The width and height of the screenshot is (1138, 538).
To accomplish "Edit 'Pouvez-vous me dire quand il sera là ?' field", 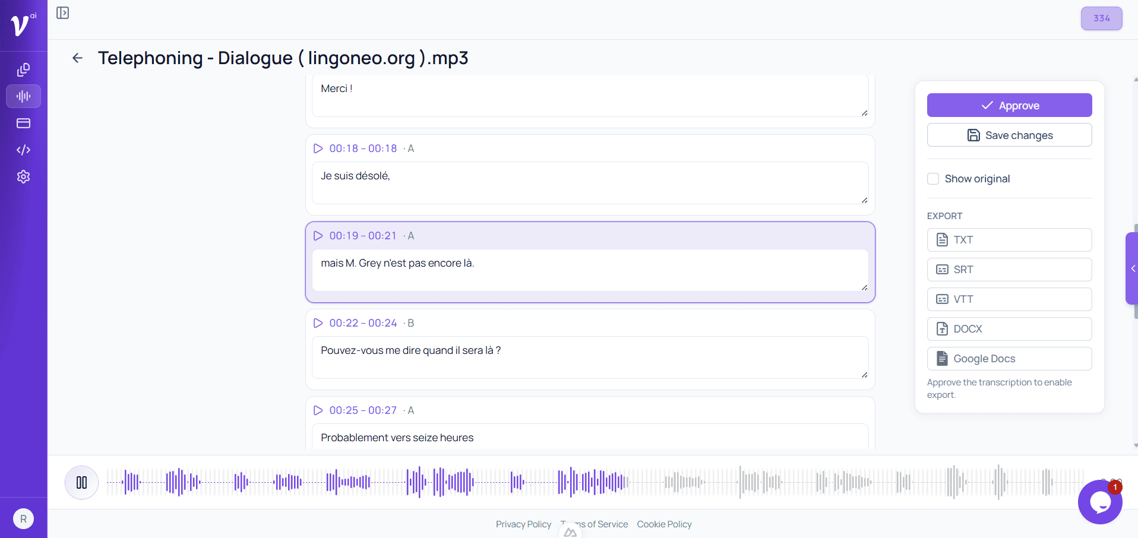I will 590,357.
